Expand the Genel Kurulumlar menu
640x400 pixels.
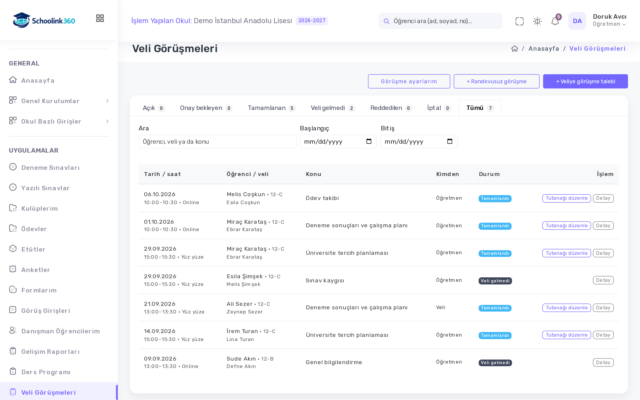click(x=59, y=101)
